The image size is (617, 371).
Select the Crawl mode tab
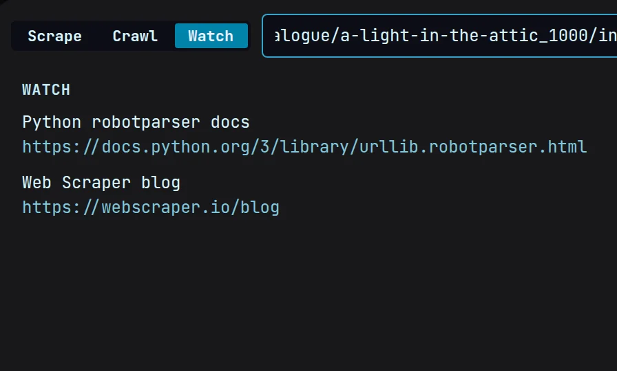pos(135,36)
